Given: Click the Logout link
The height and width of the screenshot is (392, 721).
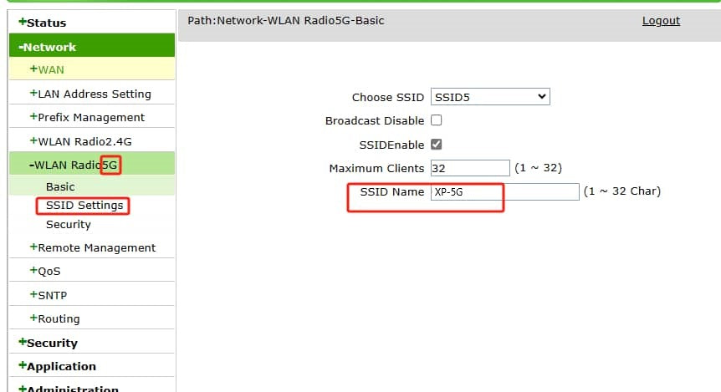Looking at the screenshot, I should pos(661,20).
